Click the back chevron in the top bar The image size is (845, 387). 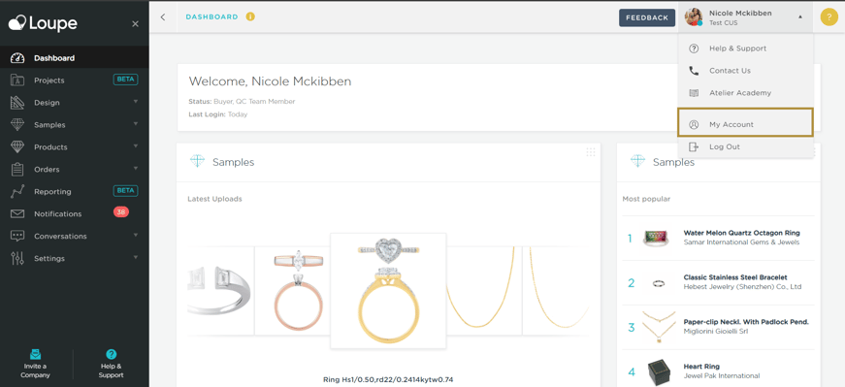(163, 17)
